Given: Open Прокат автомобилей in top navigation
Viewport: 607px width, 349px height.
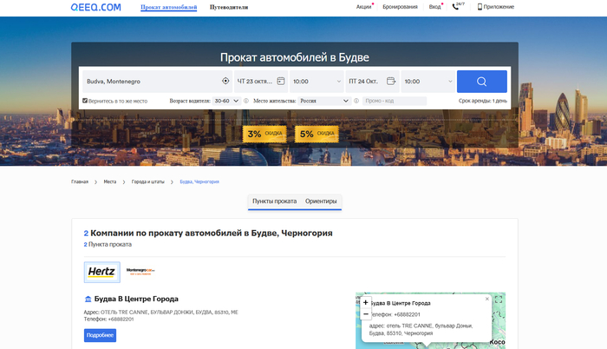Looking at the screenshot, I should 168,7.
